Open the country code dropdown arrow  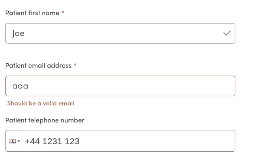pyautogui.click(x=19, y=141)
